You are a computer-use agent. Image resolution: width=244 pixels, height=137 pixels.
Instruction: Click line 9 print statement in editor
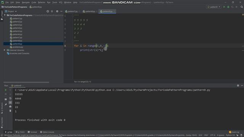pyautogui.click(x=91, y=50)
